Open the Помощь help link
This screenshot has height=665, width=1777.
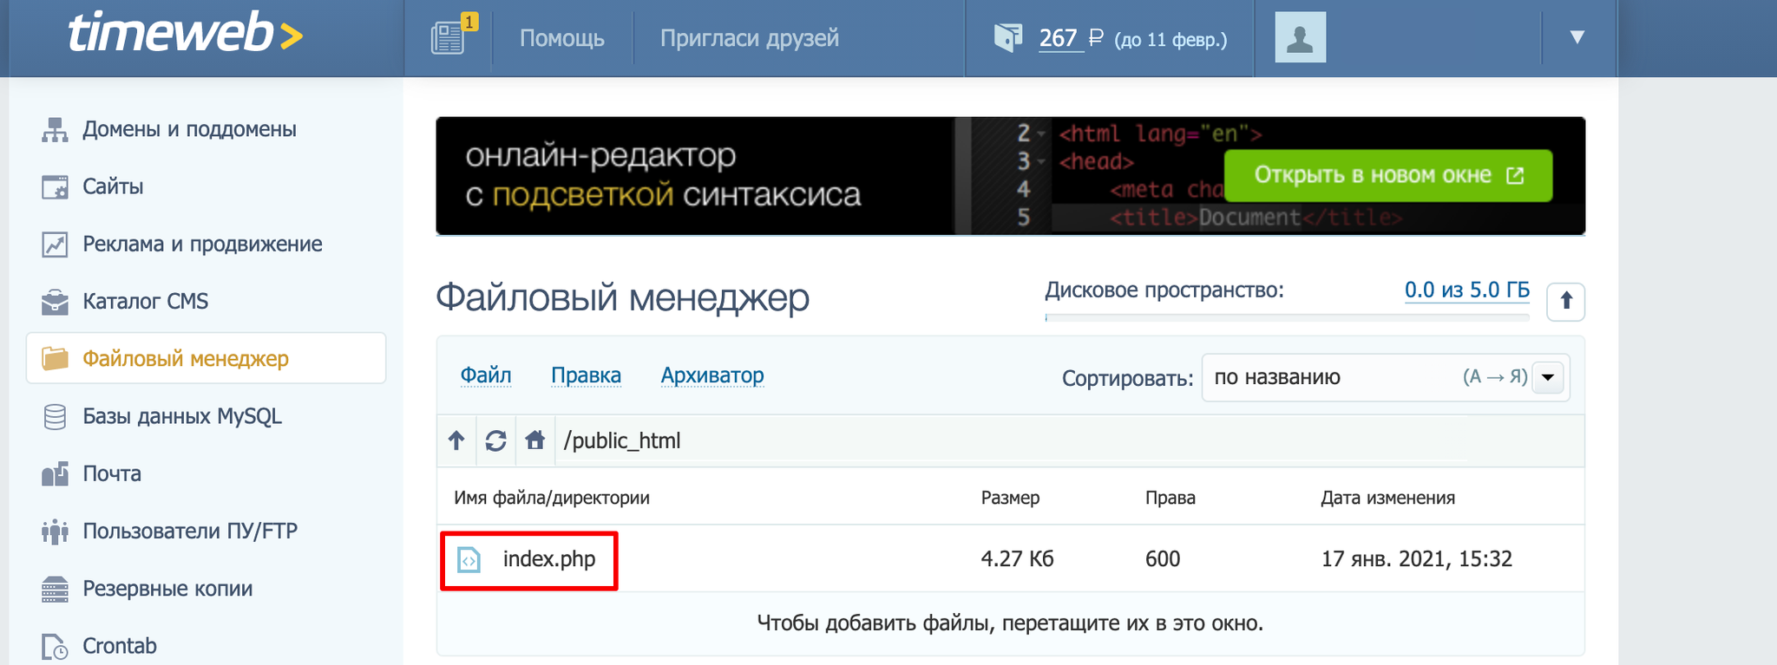(x=561, y=38)
